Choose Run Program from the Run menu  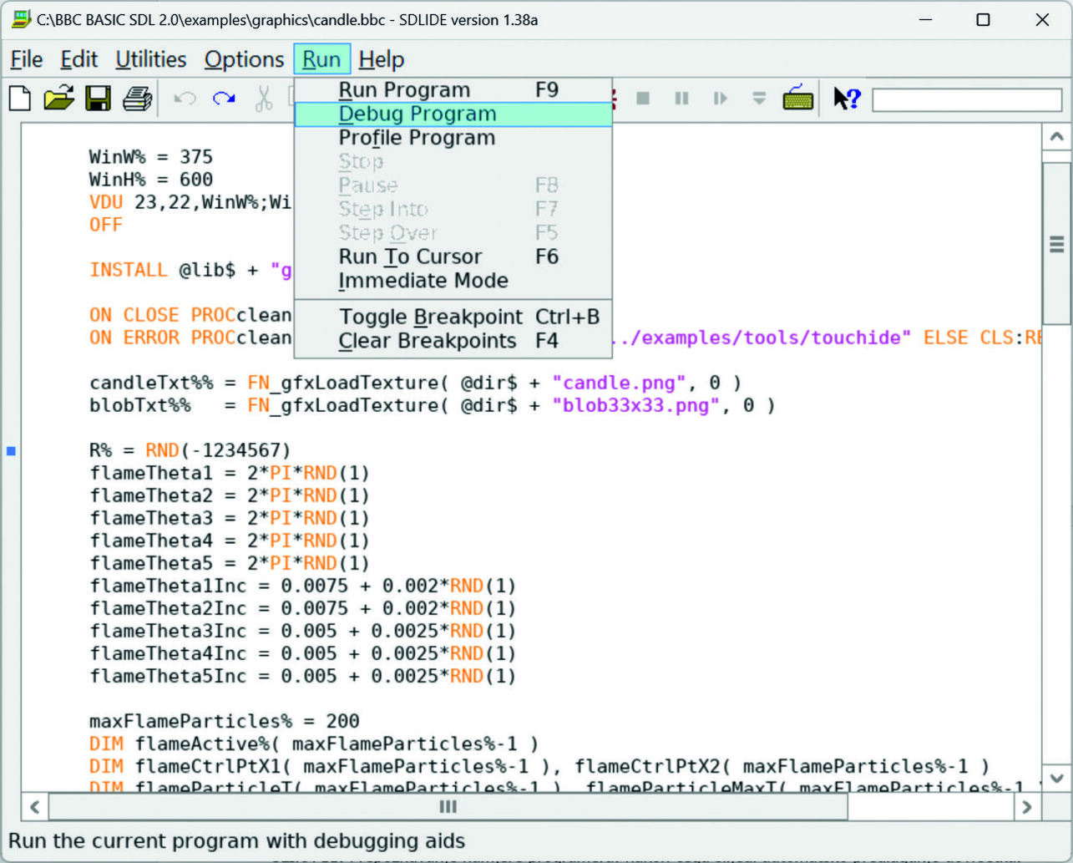(x=453, y=90)
